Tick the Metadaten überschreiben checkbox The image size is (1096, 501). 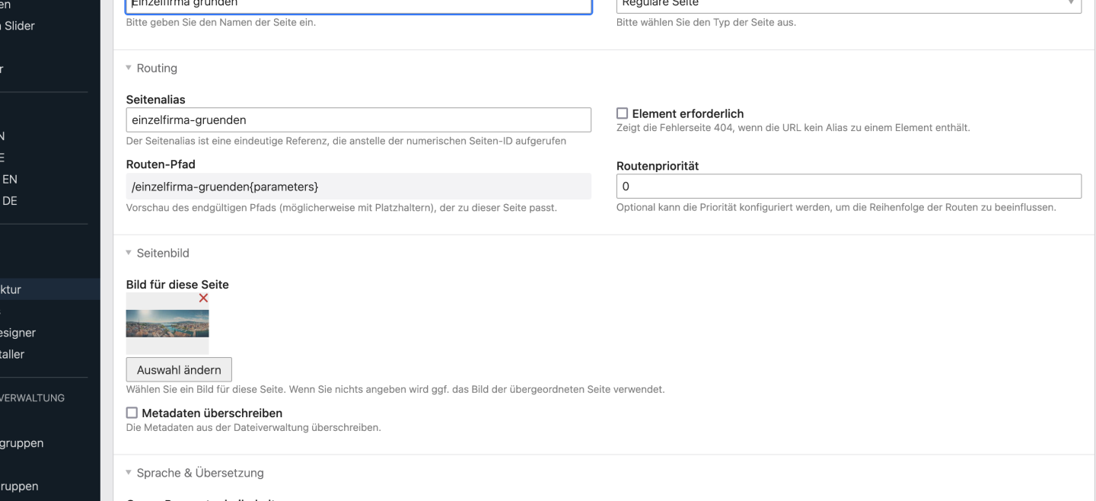pyautogui.click(x=132, y=413)
